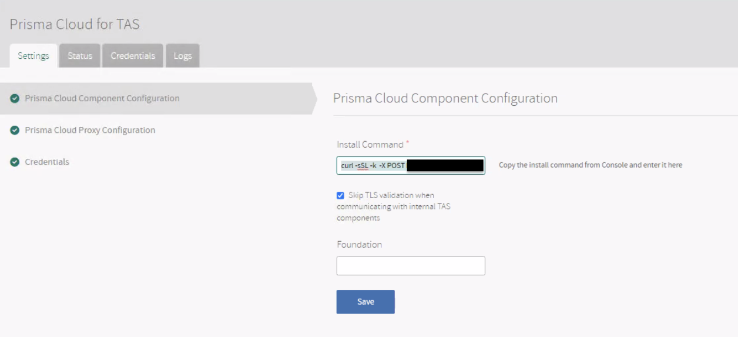Viewport: 738px width, 337px height.
Task: Show the Logs tab
Action: coord(183,56)
